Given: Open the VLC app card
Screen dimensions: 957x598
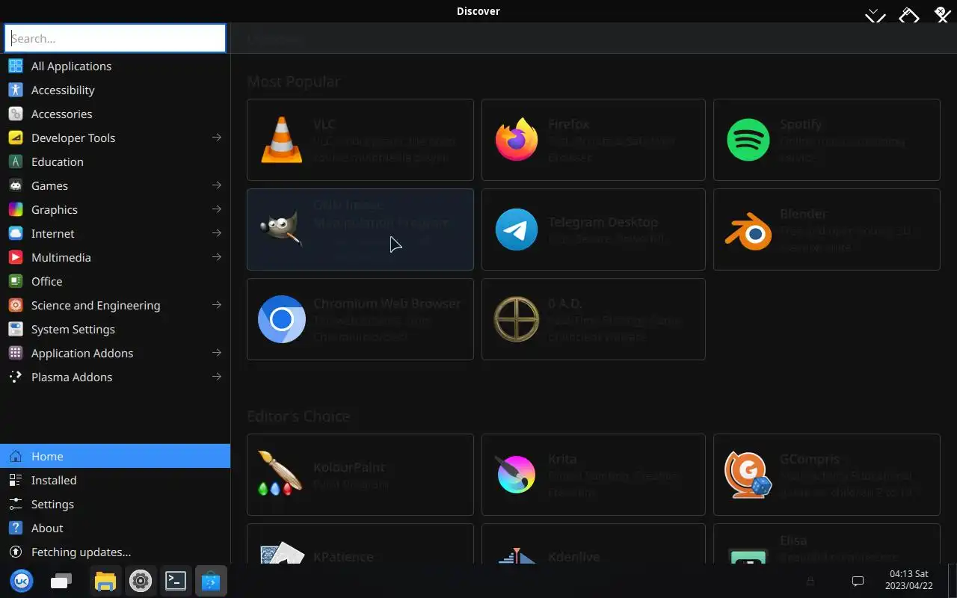Looking at the screenshot, I should [360, 140].
